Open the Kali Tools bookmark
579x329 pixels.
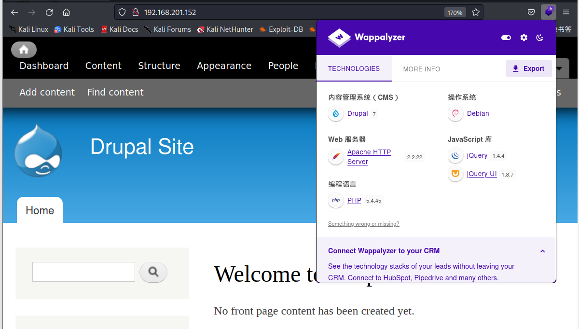[x=74, y=29]
